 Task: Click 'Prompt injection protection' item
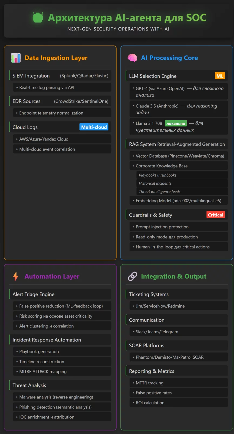pyautogui.click(x=179, y=227)
